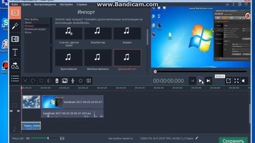Viewport: 255px width, 143px height.
Task: Click the music list scrollbar
Action: click(147, 37)
